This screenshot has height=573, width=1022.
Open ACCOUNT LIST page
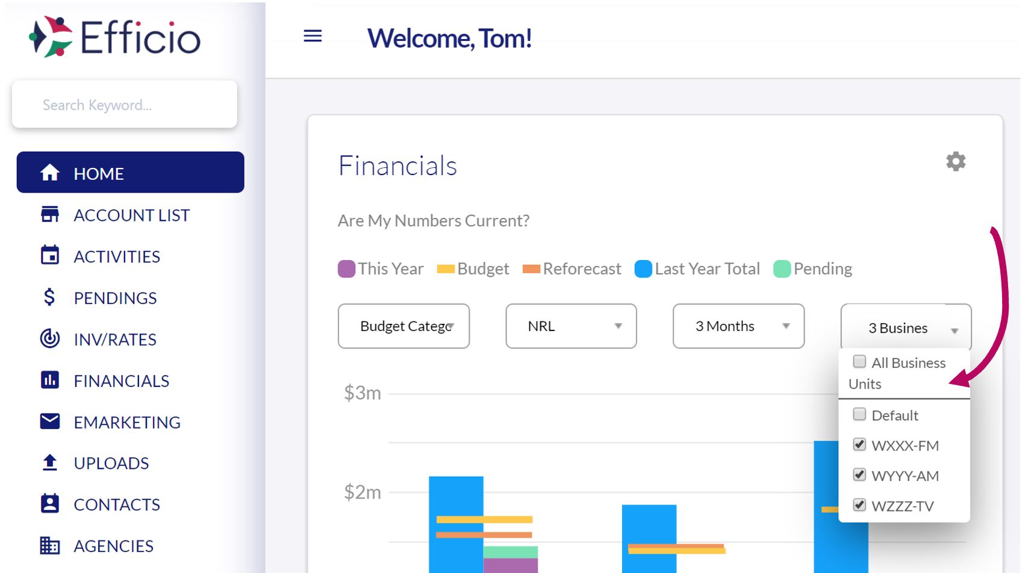[x=132, y=215]
